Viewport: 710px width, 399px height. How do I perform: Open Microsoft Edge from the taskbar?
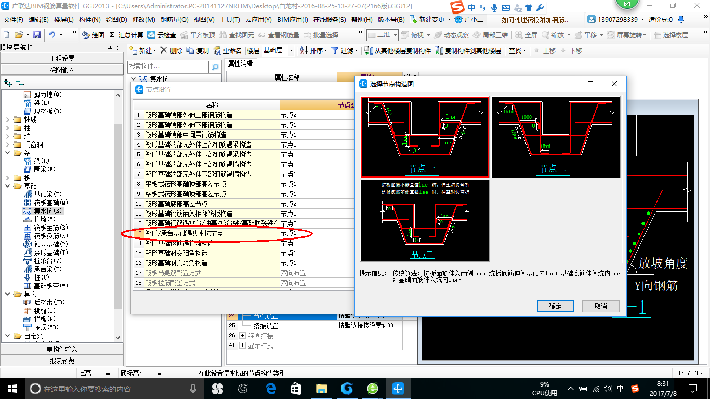(270, 389)
